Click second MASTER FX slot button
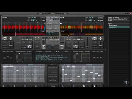The width and height of the screenshot is (132, 99). coord(53,72)
